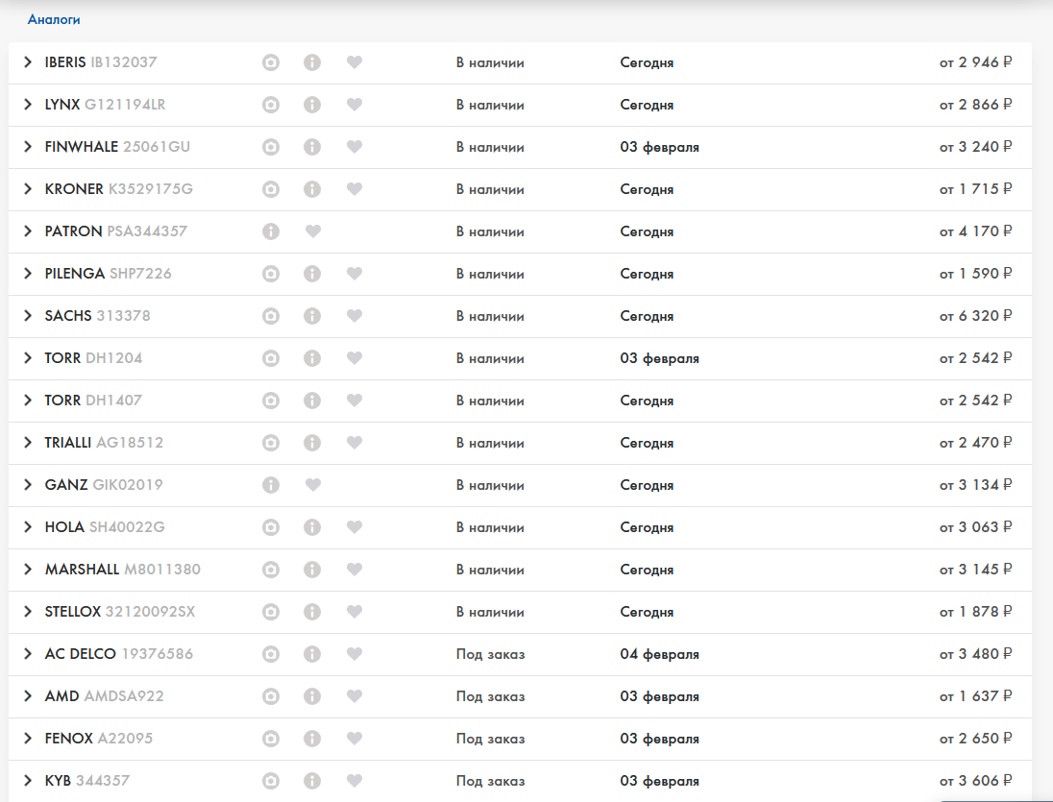
Task: Favorite the LYNX G121194LR part
Action: (355, 104)
